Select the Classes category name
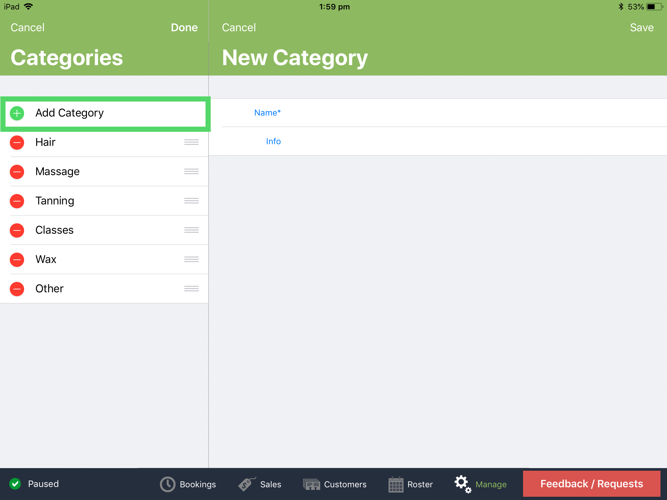 55,230
